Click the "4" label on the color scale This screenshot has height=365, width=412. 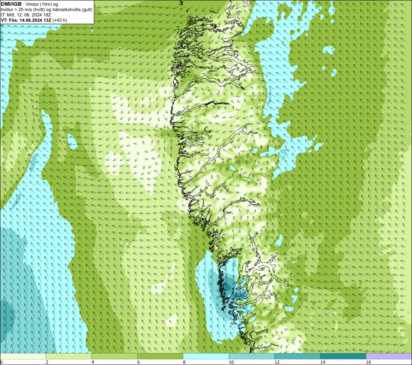[x=93, y=363]
